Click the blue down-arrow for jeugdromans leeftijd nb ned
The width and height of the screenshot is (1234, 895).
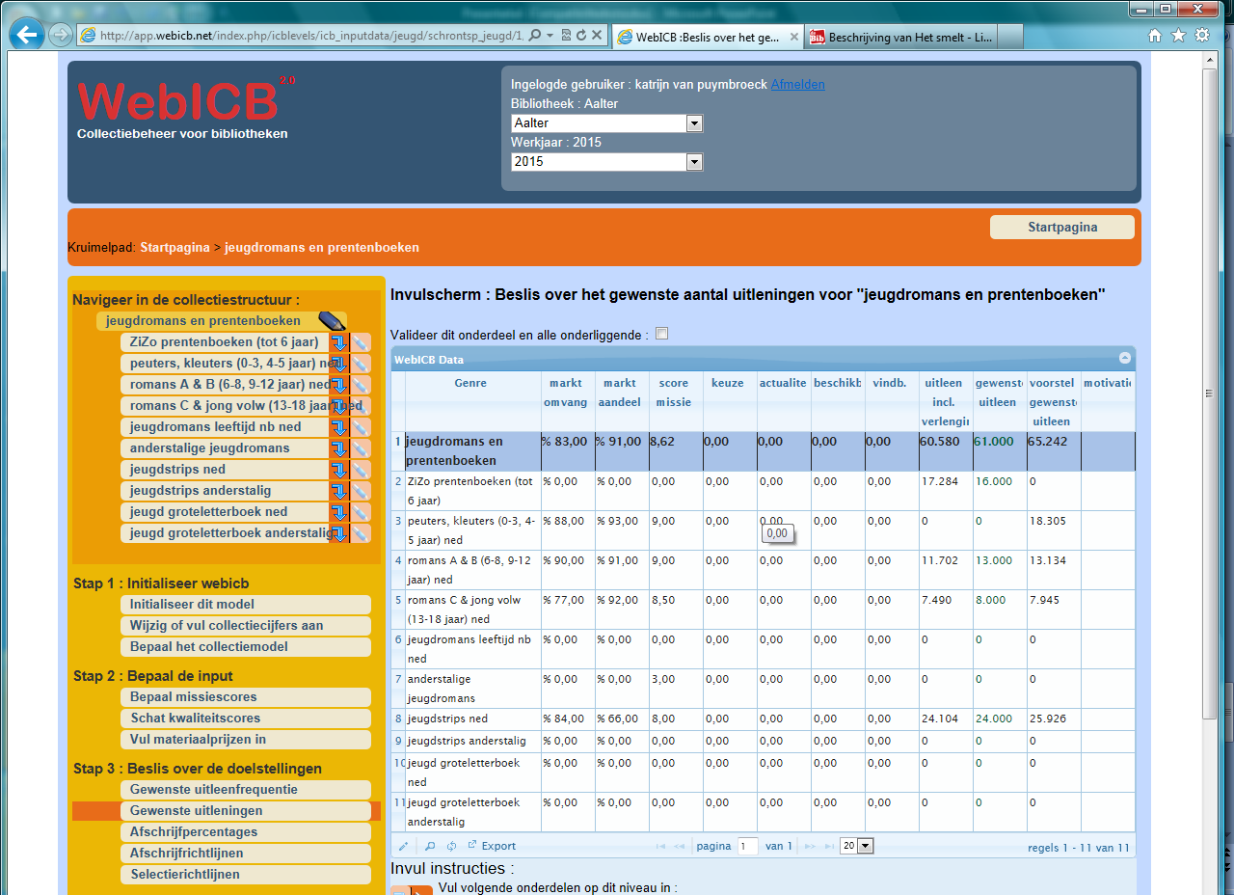pos(338,427)
